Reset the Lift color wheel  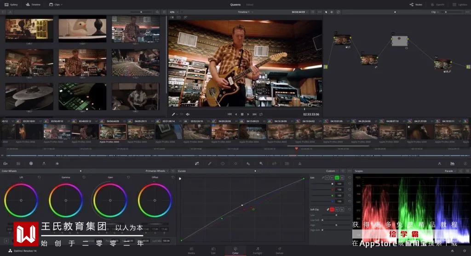coord(39,177)
